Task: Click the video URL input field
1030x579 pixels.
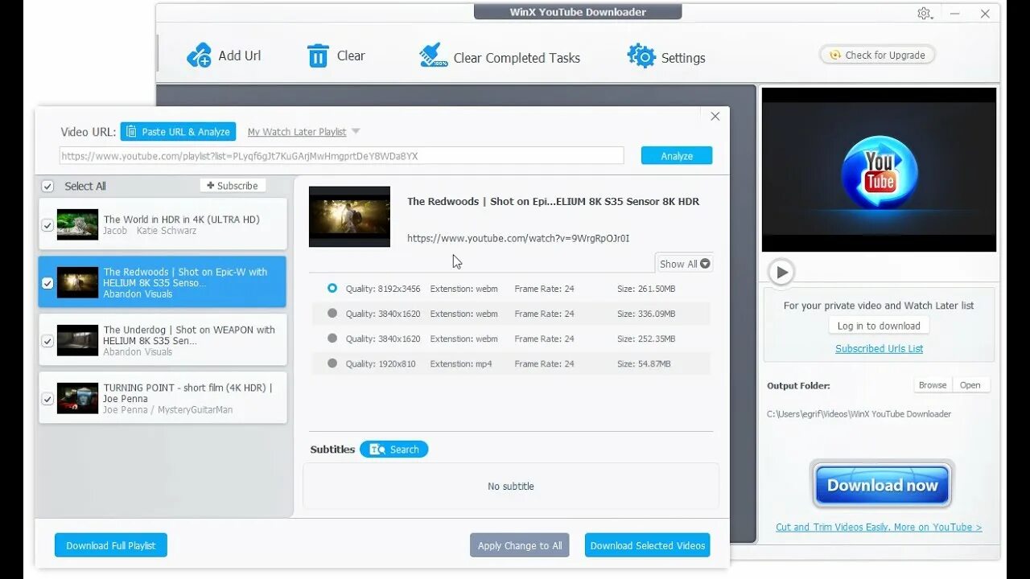Action: 342,156
